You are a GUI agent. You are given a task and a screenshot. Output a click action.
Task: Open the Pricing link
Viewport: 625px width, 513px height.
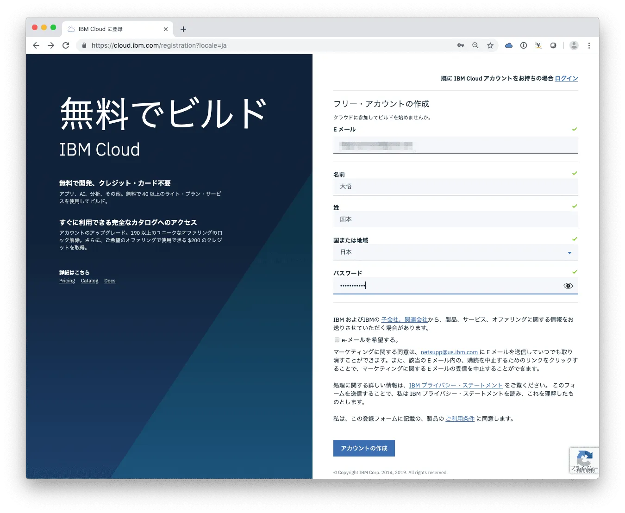67,281
